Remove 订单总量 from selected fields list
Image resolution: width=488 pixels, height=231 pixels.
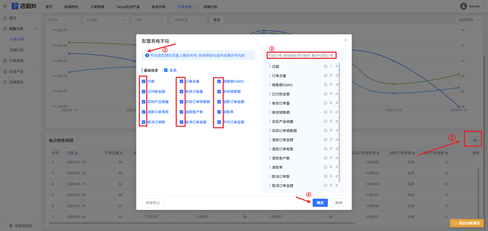[325, 76]
